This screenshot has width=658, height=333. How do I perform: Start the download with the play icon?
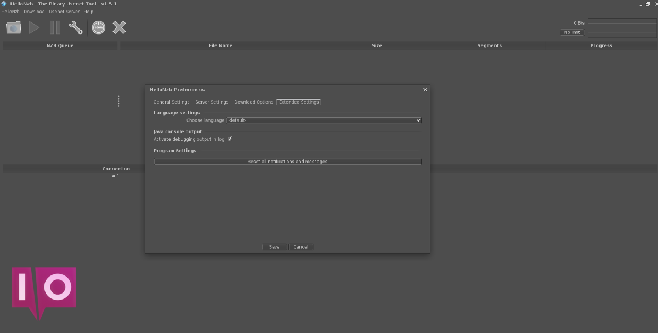35,27
